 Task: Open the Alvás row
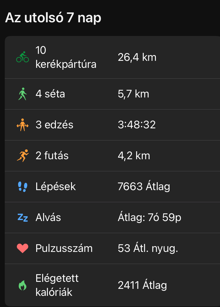click(x=48, y=218)
